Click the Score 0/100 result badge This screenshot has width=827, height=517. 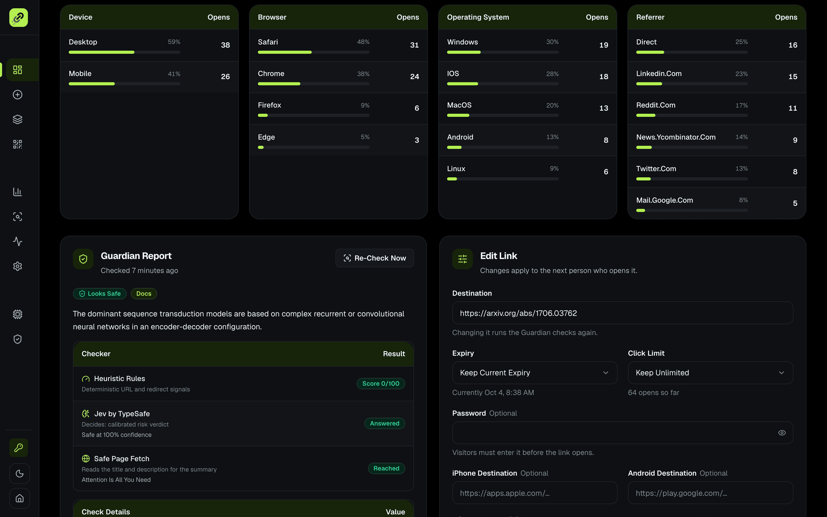pos(381,384)
